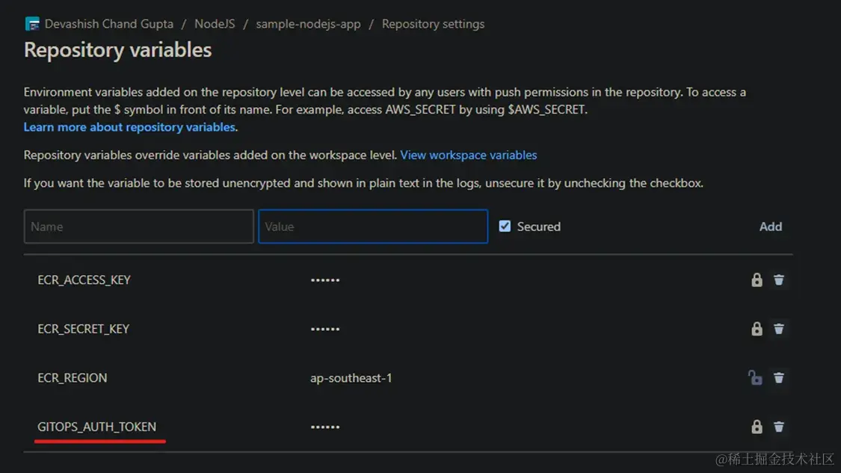Click lock icon for GITOPS_AUTH_TOKEN

[x=757, y=427]
